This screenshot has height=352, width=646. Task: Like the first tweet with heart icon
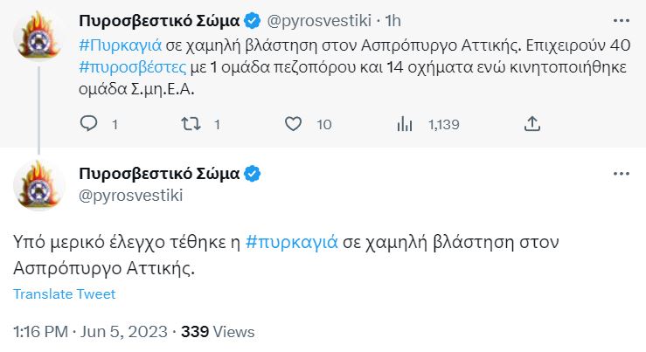[x=295, y=125]
